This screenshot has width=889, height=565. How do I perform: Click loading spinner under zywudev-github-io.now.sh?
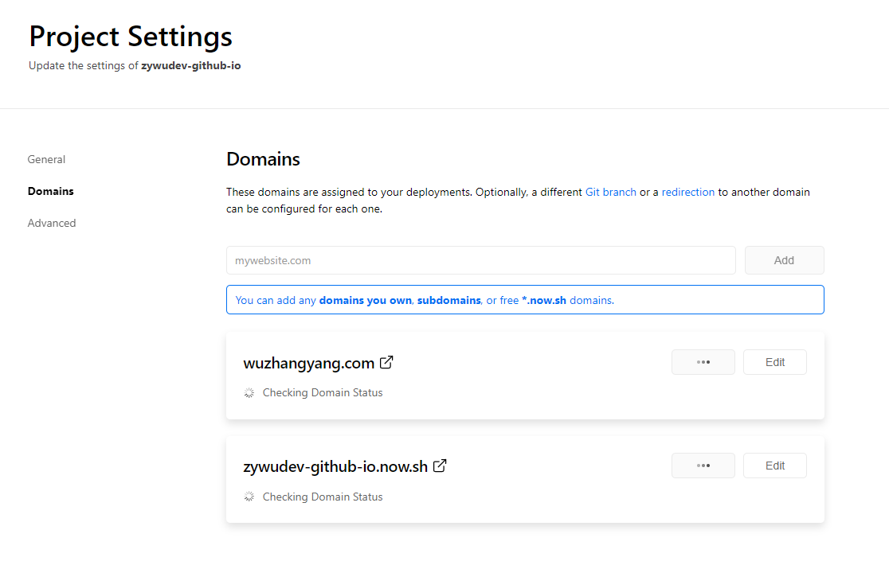[x=249, y=497]
